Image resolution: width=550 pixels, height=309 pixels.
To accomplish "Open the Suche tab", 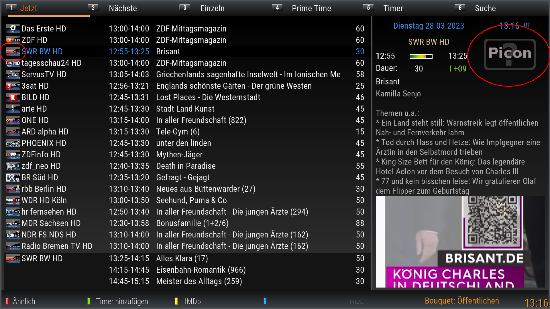I will [x=485, y=8].
